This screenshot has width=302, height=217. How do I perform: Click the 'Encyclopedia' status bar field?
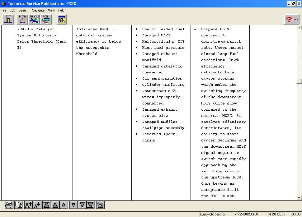coord(215,214)
